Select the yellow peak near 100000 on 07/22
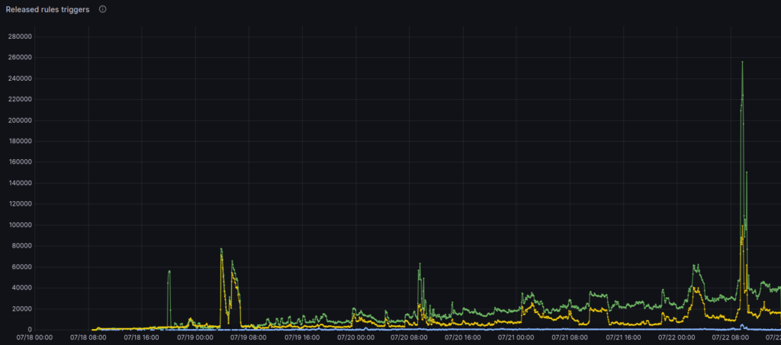The width and height of the screenshot is (781, 345). click(x=742, y=227)
